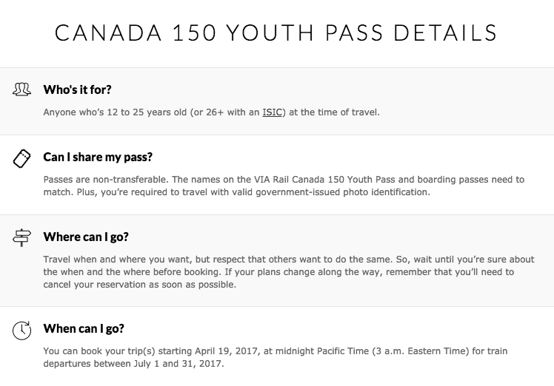This screenshot has height=386, width=554.
Task: Click the age eligibility paragraph text
Action: click(x=212, y=112)
